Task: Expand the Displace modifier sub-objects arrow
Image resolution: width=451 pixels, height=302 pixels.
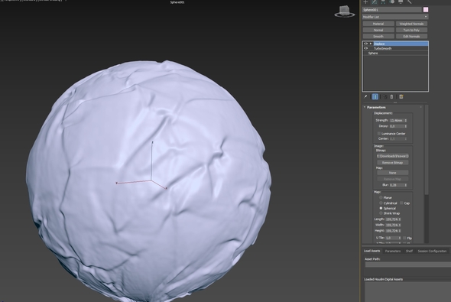Action: coord(371,44)
